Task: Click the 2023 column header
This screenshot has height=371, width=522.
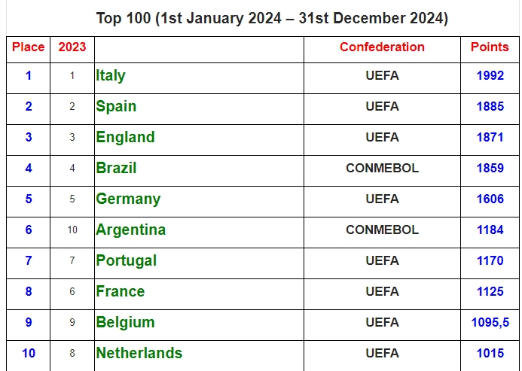Action: 72,47
